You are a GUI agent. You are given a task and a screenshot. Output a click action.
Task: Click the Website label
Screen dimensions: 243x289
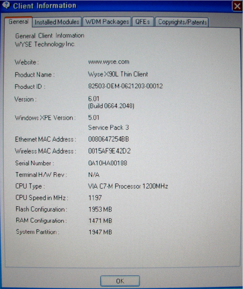pos(27,62)
